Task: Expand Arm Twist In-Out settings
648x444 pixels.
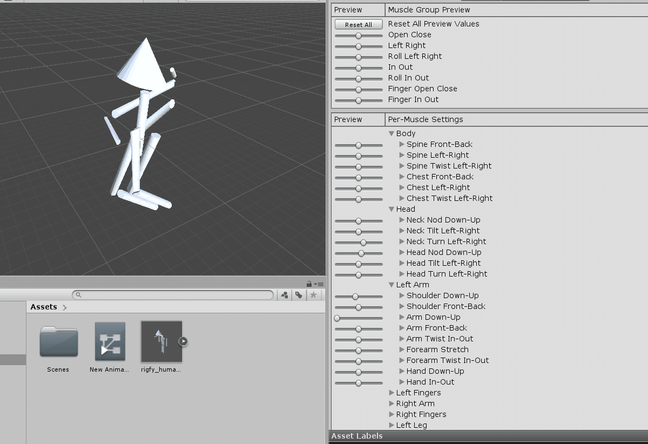Action: 402,339
